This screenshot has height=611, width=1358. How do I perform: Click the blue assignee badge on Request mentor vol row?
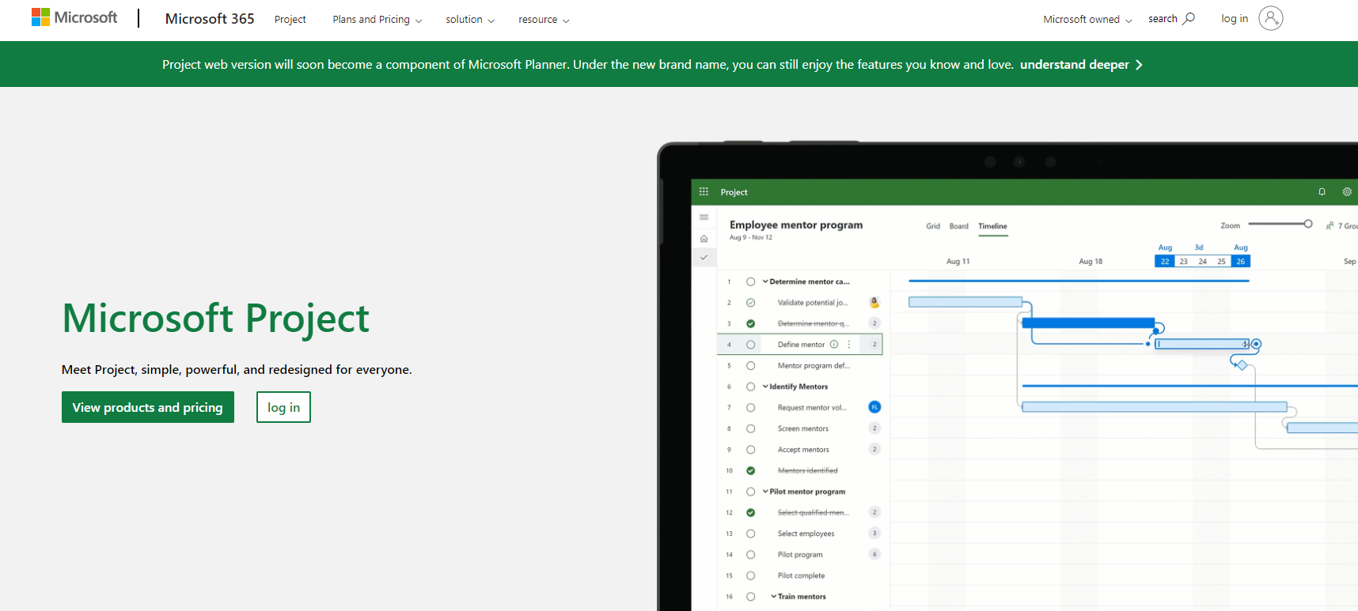coord(874,407)
